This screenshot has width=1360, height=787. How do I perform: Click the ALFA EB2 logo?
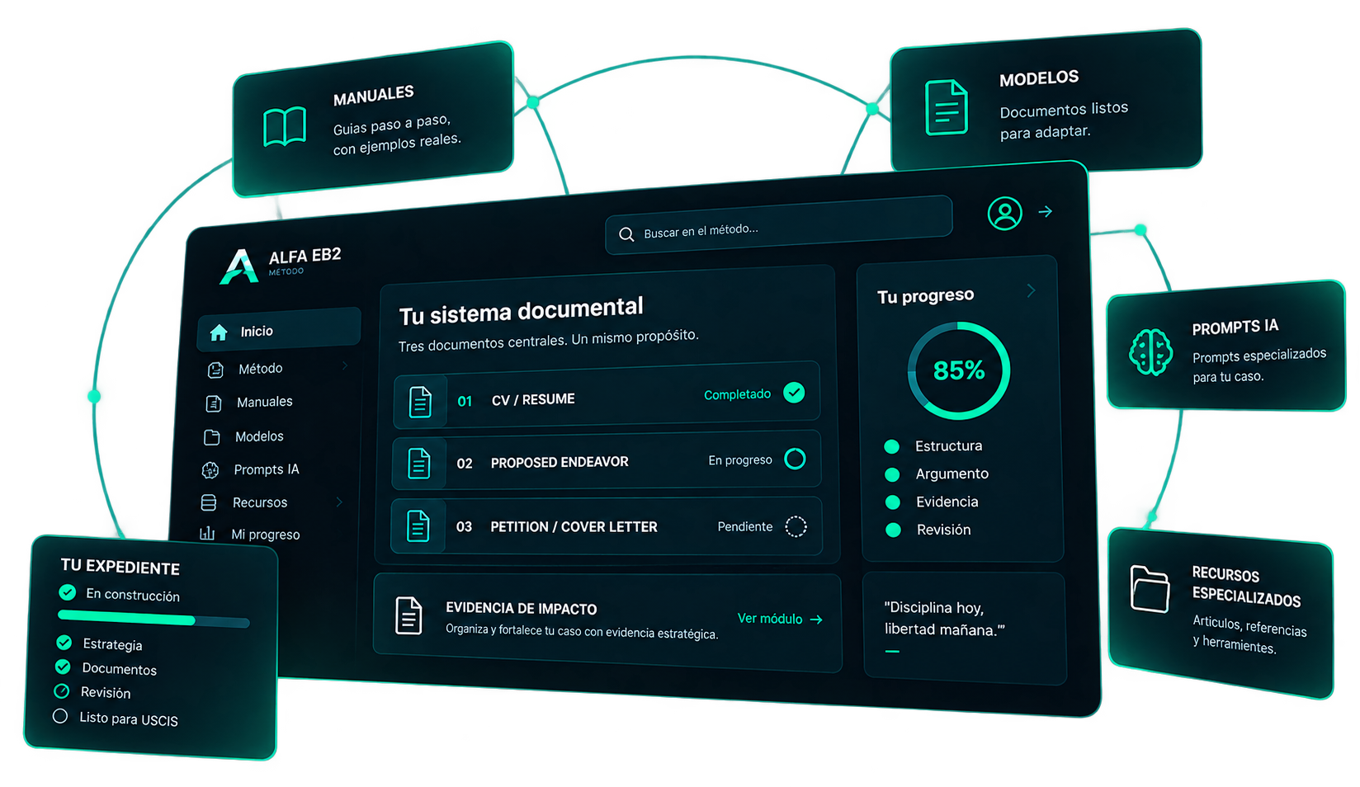[281, 264]
